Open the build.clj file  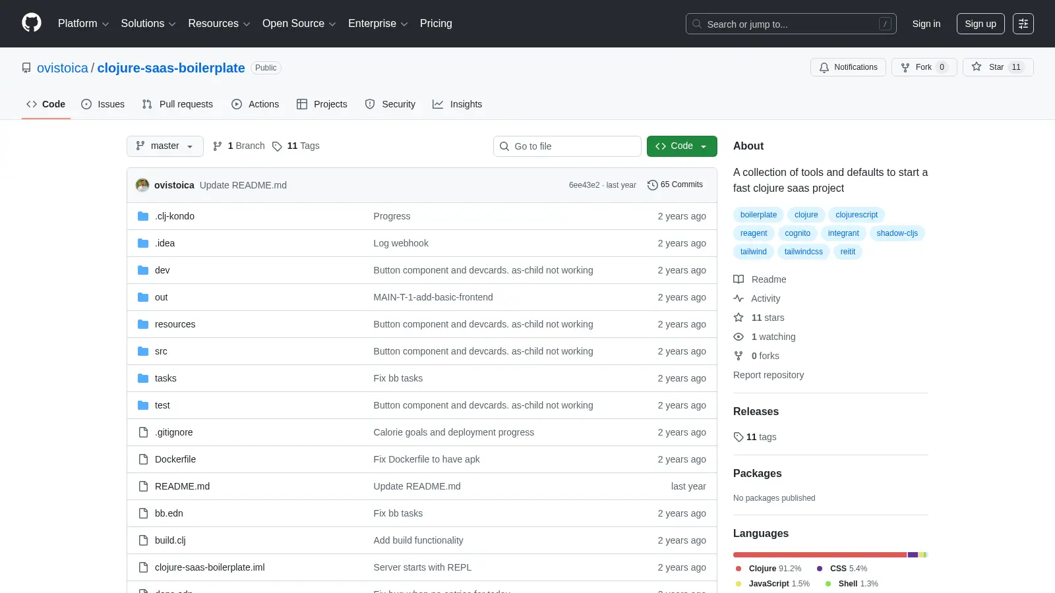pos(170,540)
